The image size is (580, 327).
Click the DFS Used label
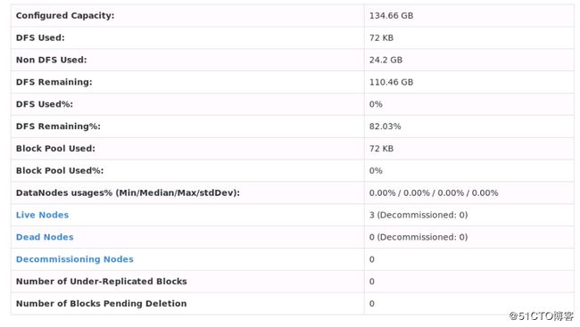(40, 37)
